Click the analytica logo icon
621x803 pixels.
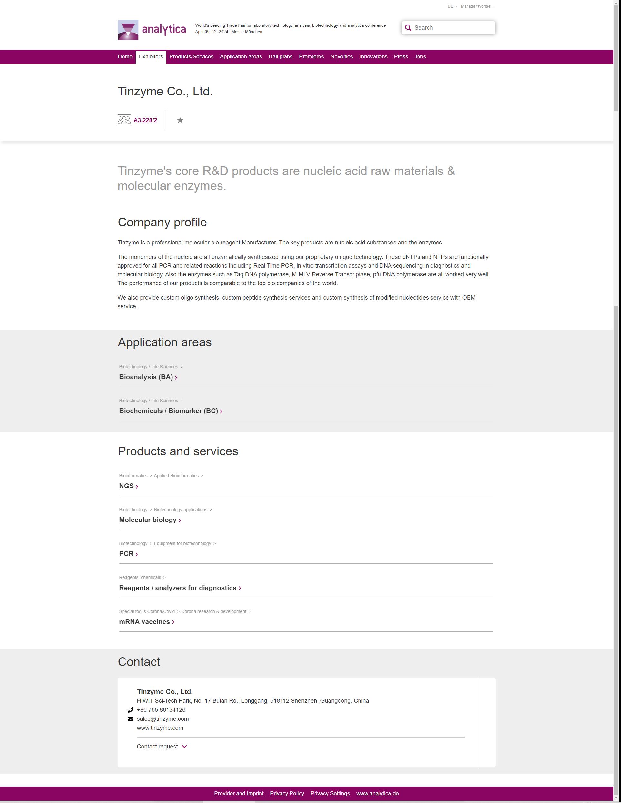point(128,30)
